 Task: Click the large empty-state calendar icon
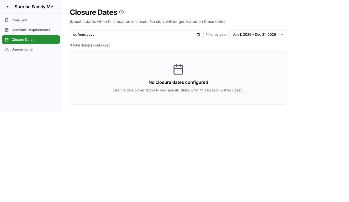pos(178,69)
